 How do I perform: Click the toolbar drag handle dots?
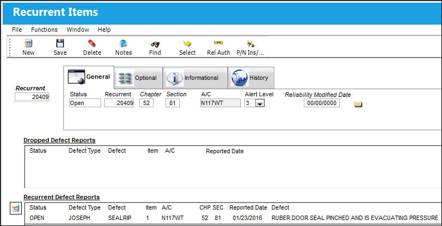pyautogui.click(x=10, y=47)
